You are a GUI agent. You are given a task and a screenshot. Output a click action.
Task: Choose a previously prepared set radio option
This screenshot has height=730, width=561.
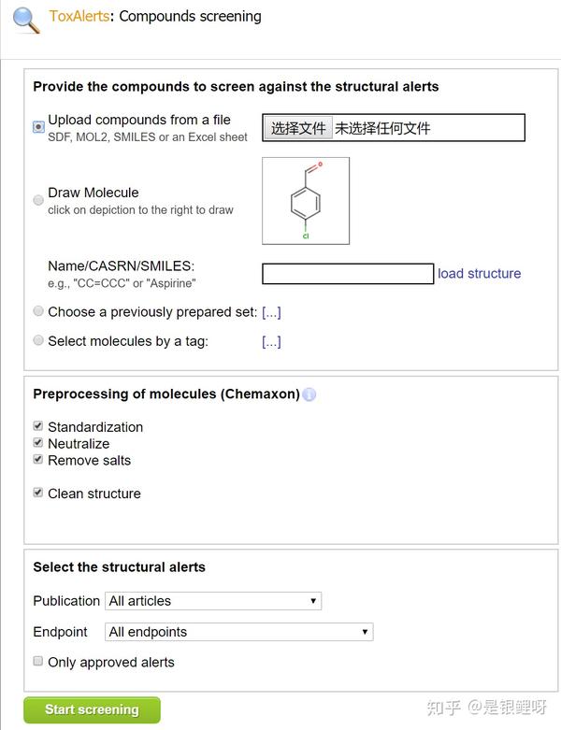coord(38,311)
